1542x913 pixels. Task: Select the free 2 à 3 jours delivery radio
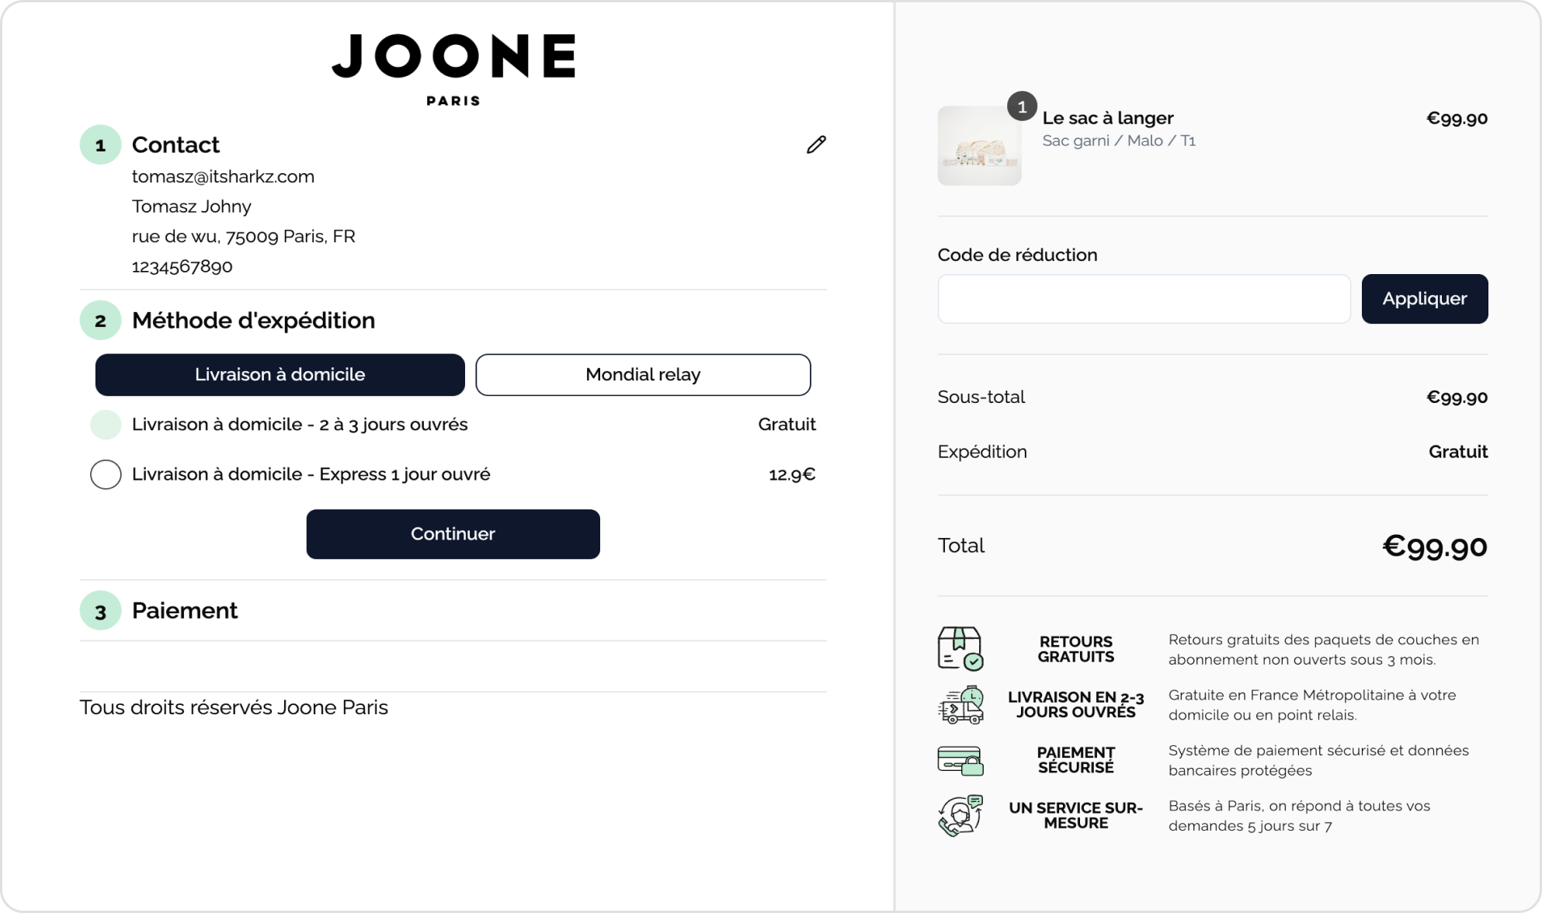point(106,425)
